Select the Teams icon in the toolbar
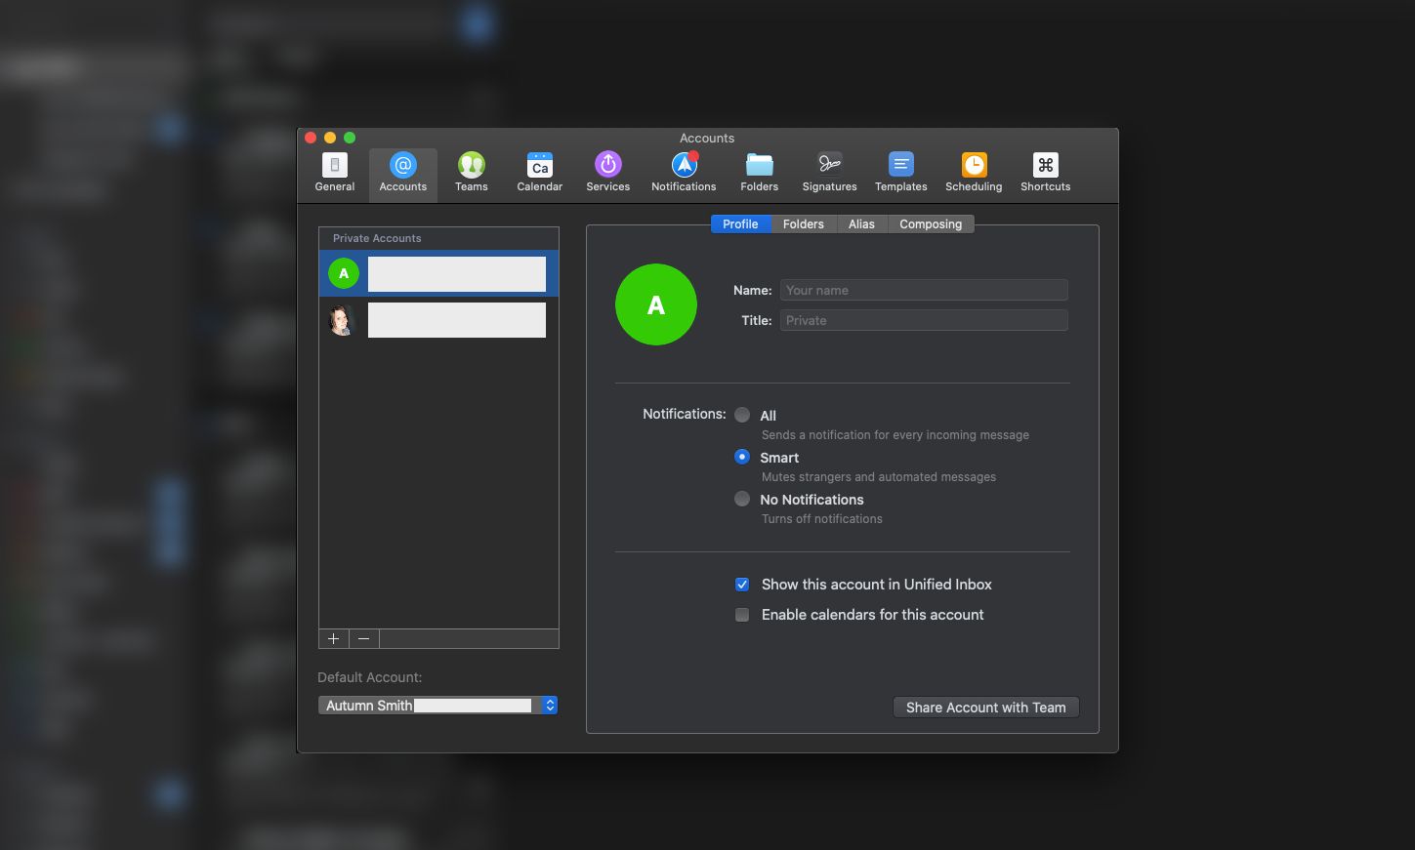Screen dimensions: 1415x850 point(471,172)
